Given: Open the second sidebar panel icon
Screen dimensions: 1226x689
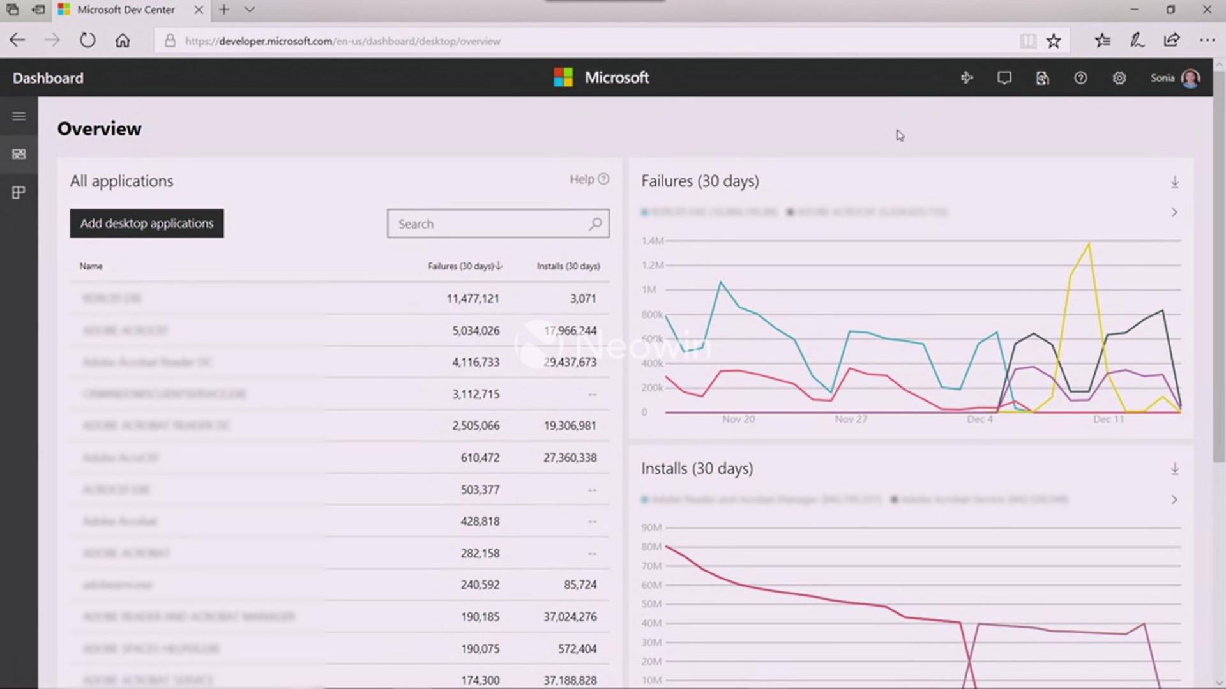Looking at the screenshot, I should click(x=19, y=192).
